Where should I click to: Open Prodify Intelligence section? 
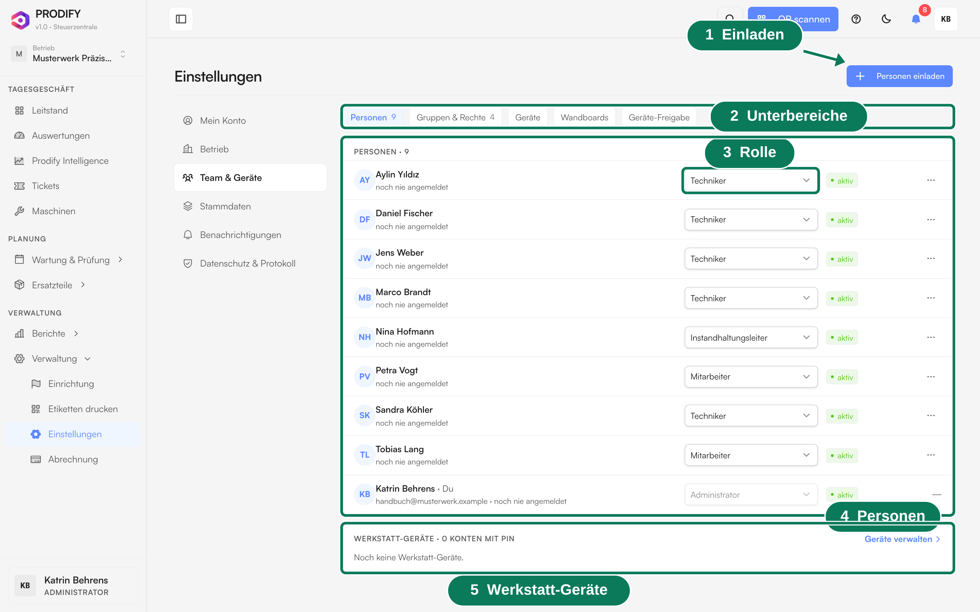pos(73,161)
